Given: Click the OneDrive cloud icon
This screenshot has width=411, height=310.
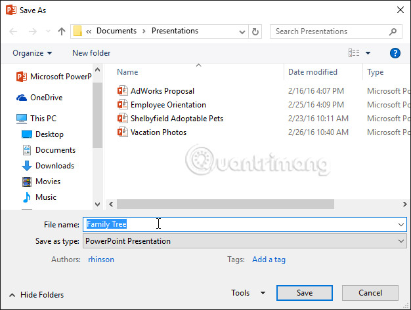Looking at the screenshot, I should click(x=22, y=98).
